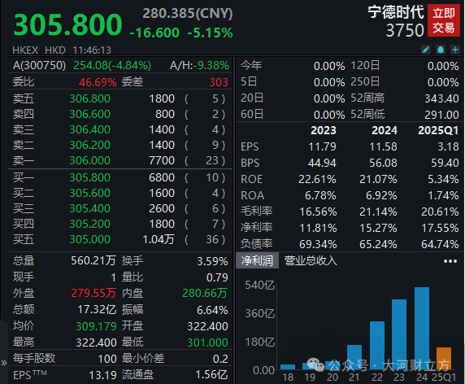Click the A/H premium -9.38% value
Screen dimensions: 465x384
pyautogui.click(x=211, y=65)
